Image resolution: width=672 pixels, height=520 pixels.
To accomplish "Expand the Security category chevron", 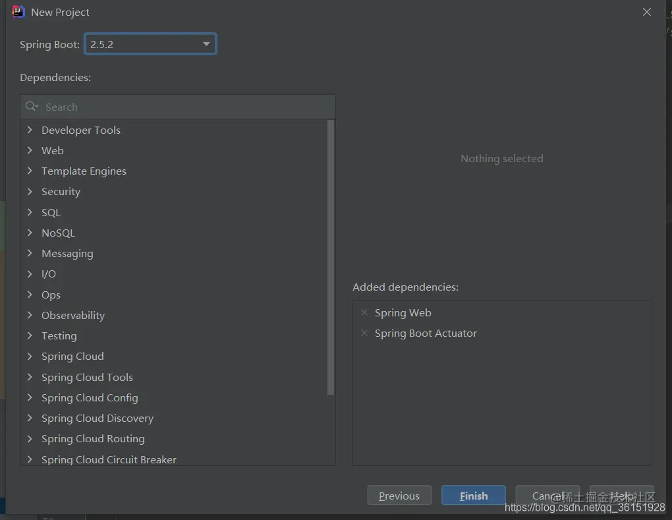I will (30, 192).
